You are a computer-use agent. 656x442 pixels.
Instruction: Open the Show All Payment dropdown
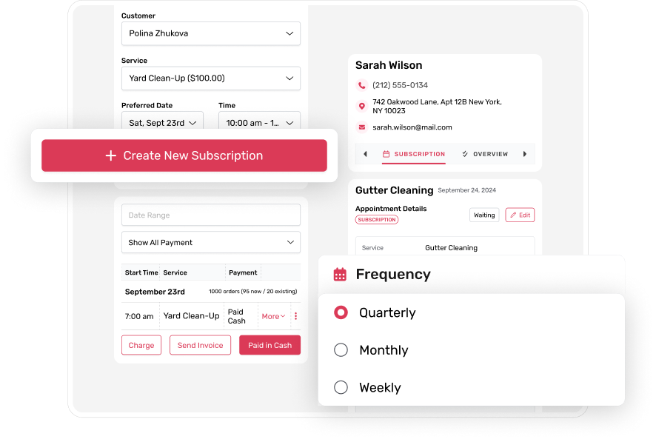pos(211,242)
